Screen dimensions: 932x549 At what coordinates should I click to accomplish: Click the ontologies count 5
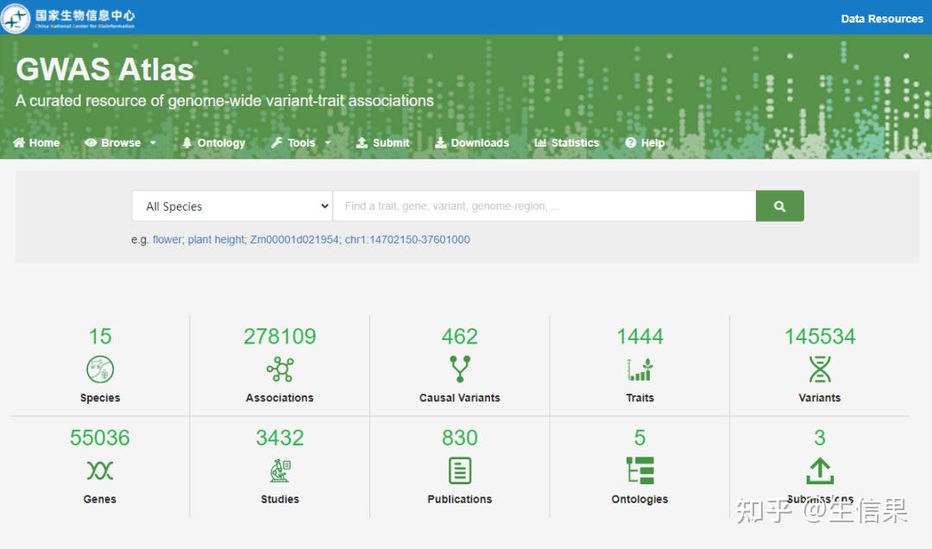pyautogui.click(x=640, y=438)
